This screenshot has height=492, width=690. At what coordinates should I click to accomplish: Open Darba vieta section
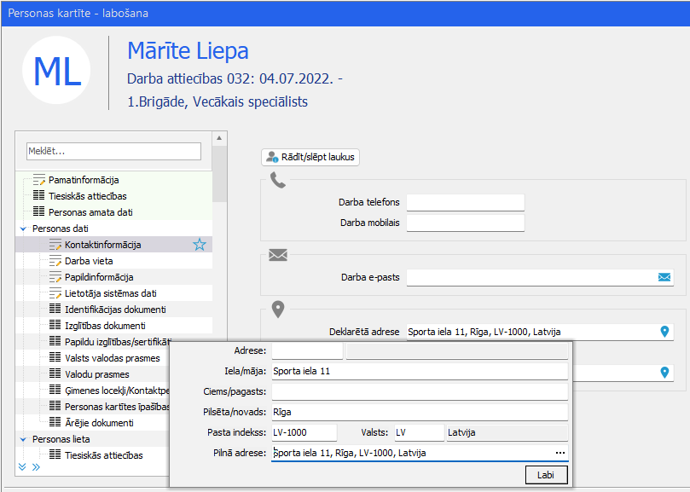89,261
